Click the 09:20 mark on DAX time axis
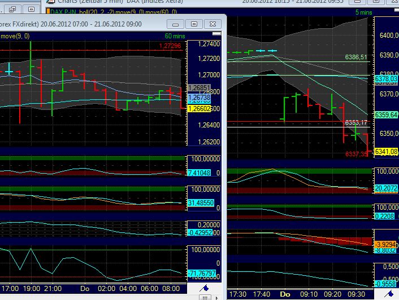Viewport: 399px width, 300px height. (x=332, y=294)
